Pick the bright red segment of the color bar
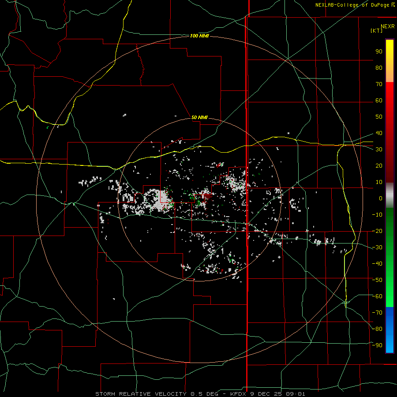The width and height of the screenshot is (397, 397). click(390, 94)
